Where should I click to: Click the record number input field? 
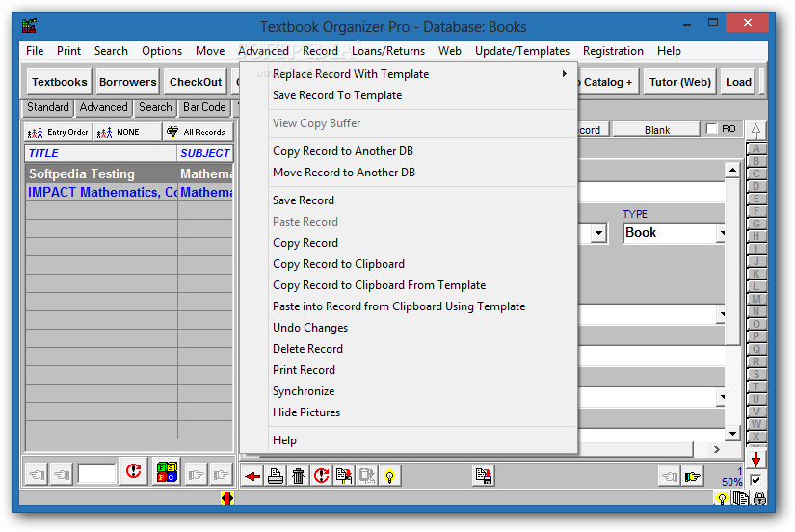click(x=96, y=473)
